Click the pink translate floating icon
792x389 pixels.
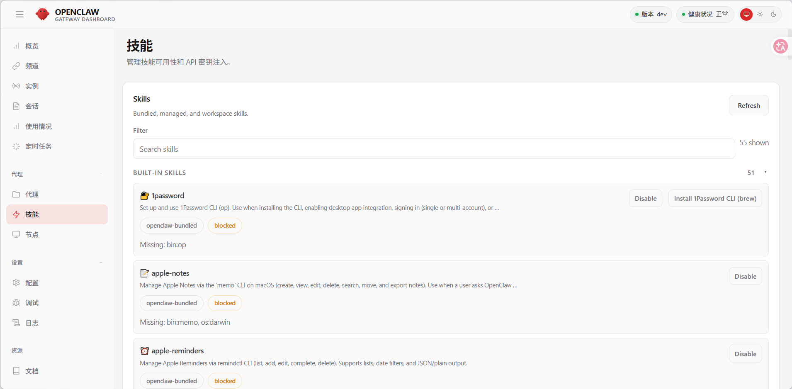[780, 46]
